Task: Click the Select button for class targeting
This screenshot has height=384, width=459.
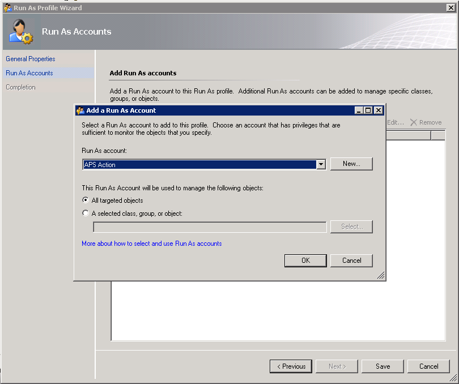Action: (352, 227)
